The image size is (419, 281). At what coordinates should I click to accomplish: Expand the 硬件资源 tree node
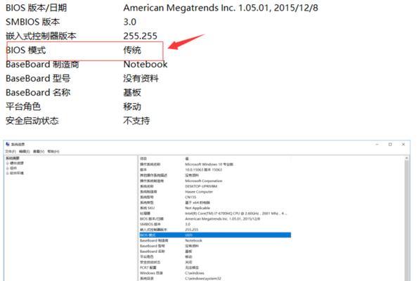(x=8, y=163)
